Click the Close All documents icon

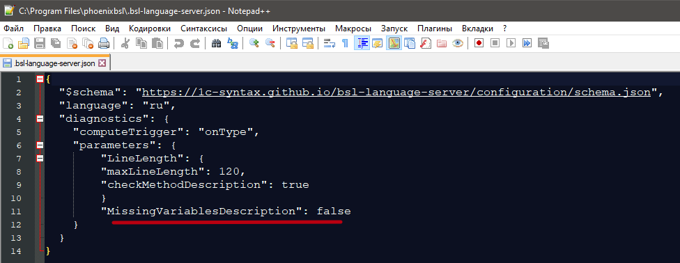(88, 43)
